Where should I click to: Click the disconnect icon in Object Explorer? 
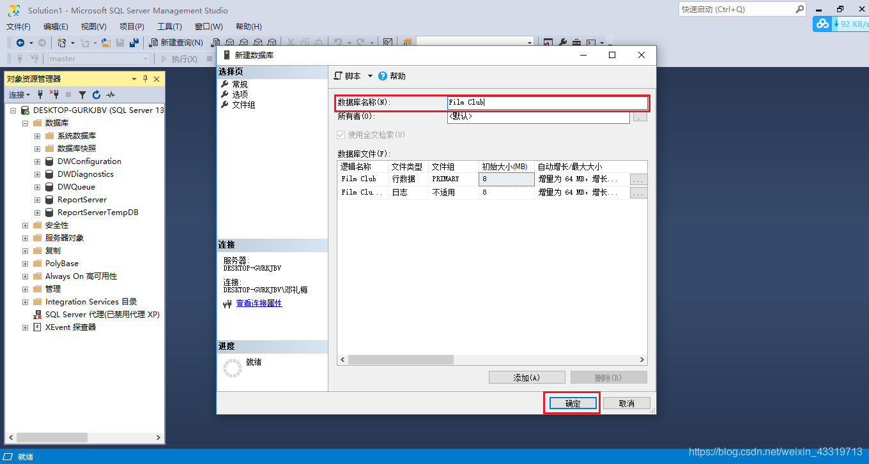54,94
